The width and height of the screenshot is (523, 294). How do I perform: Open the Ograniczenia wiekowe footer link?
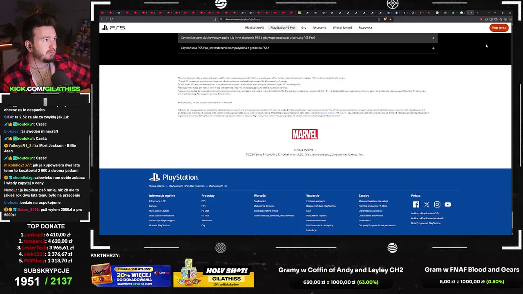371,211
